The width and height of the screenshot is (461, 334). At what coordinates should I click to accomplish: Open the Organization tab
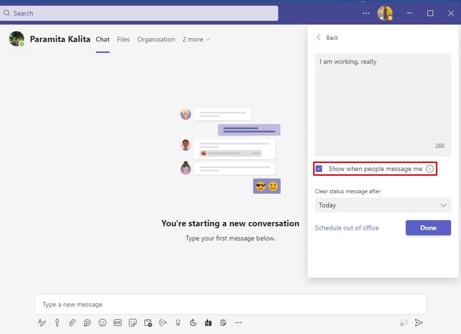coord(156,39)
